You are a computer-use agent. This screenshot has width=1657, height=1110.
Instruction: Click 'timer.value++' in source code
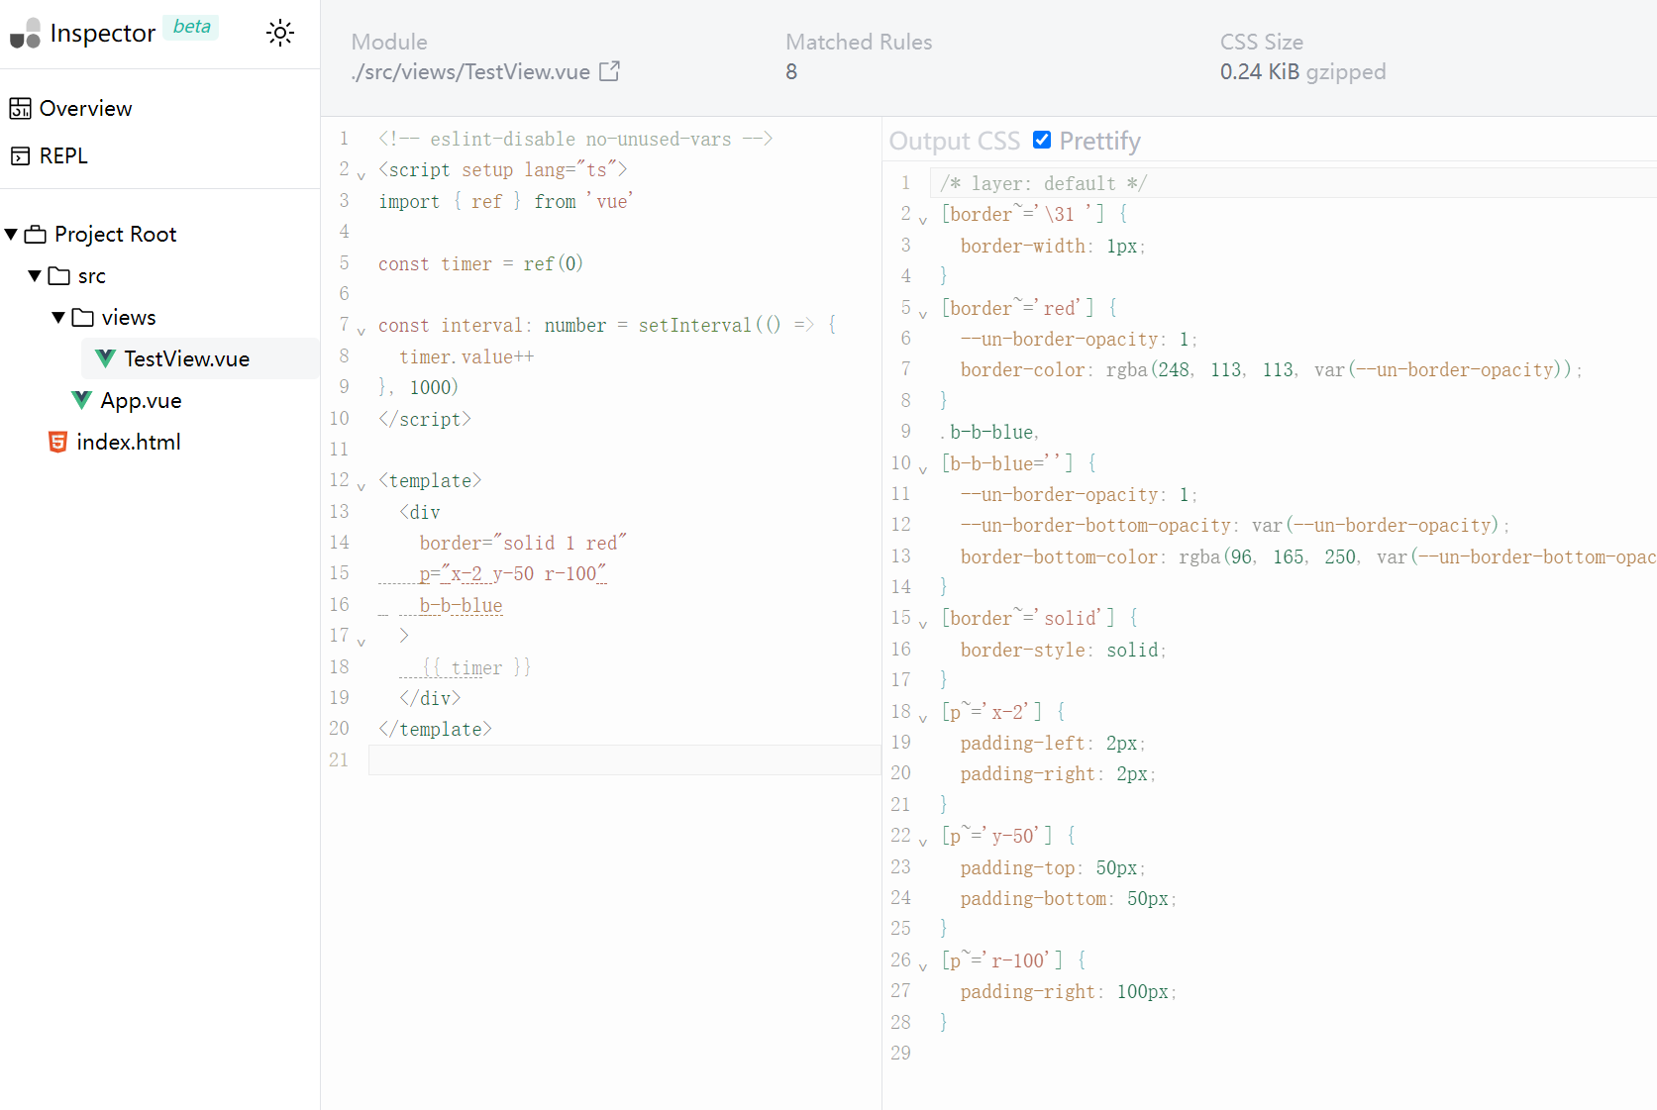[x=466, y=356]
